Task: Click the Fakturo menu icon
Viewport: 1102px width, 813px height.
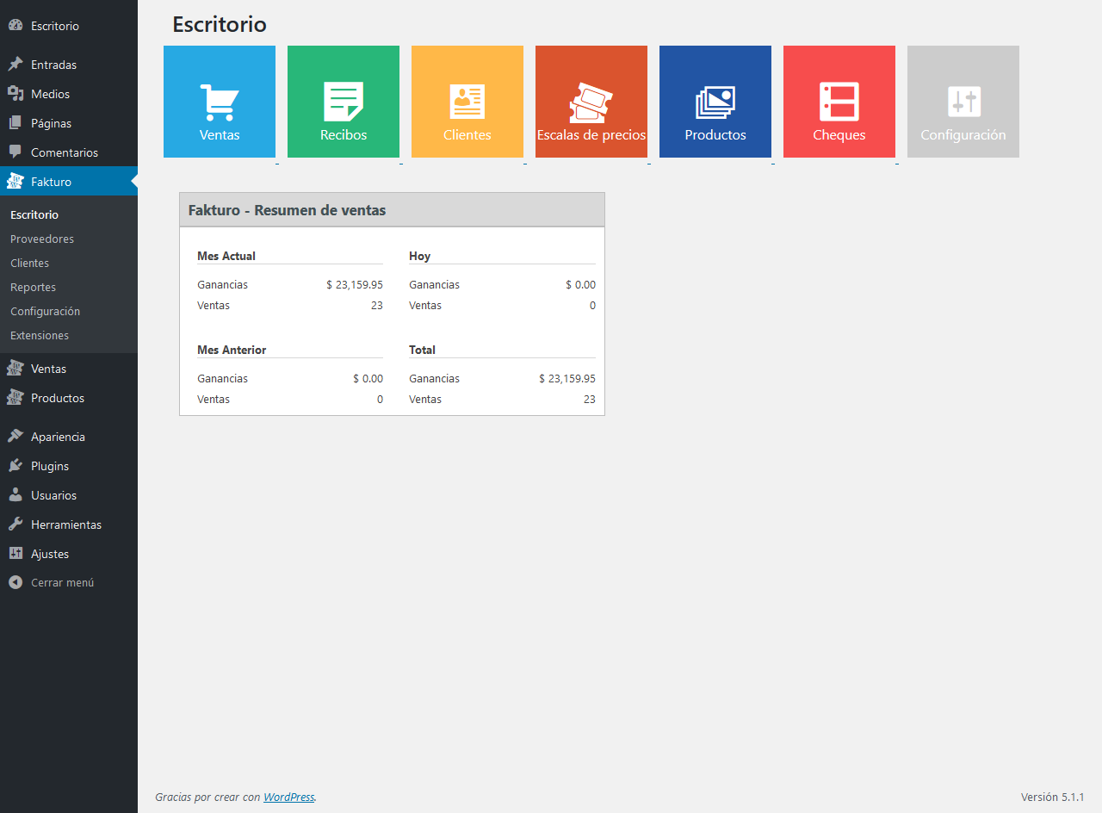Action: [x=15, y=182]
